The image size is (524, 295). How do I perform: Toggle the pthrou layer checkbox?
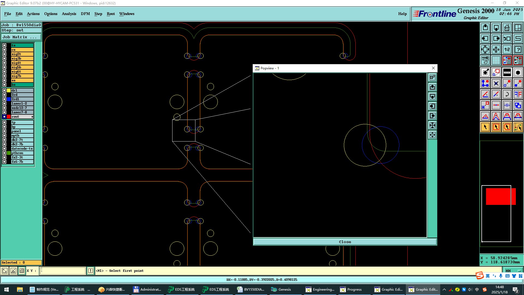(4, 153)
